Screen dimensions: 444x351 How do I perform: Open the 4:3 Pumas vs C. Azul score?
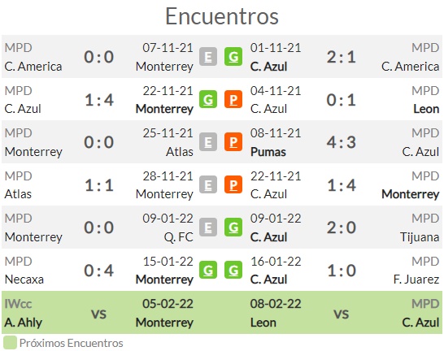(x=342, y=142)
